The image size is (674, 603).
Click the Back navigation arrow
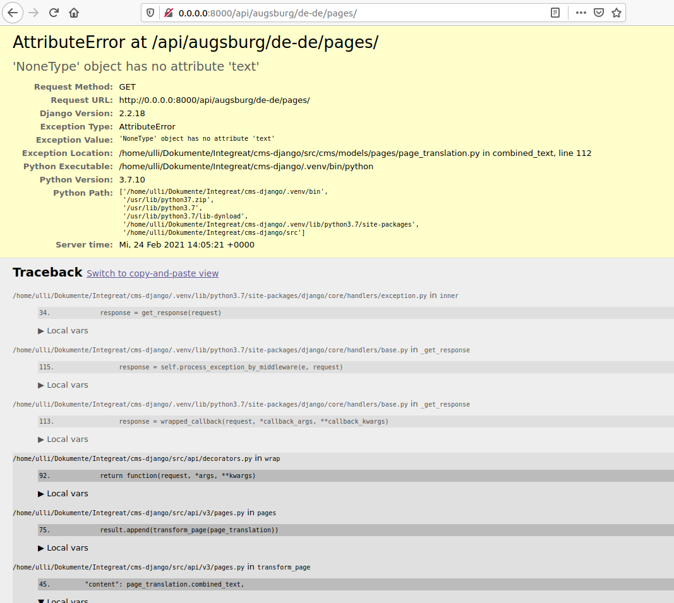coord(13,13)
